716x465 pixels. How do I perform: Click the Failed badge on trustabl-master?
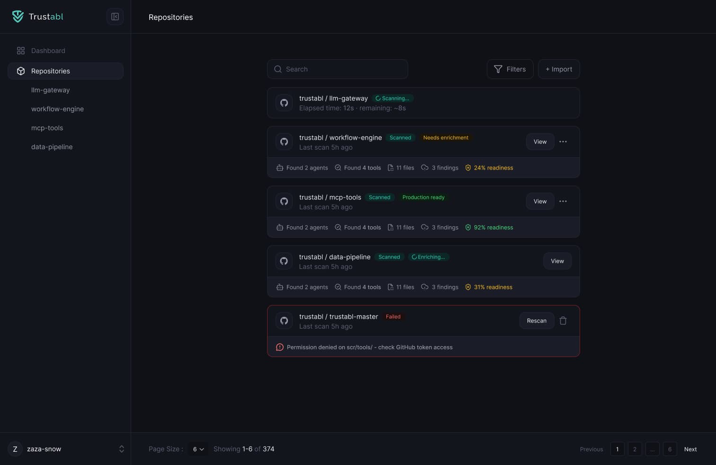coord(393,317)
